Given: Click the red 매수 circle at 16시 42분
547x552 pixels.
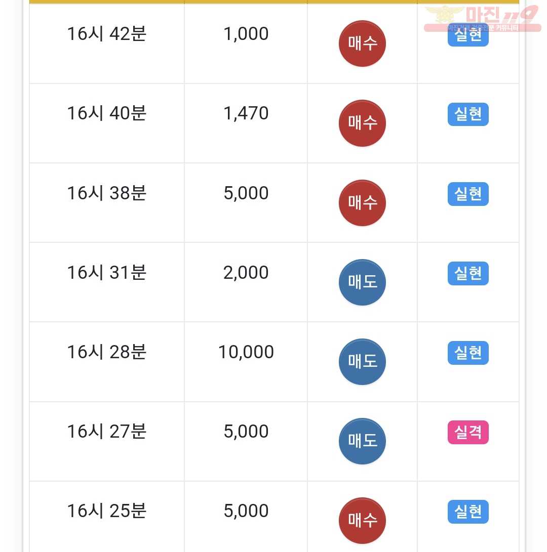Looking at the screenshot, I should click(362, 44).
